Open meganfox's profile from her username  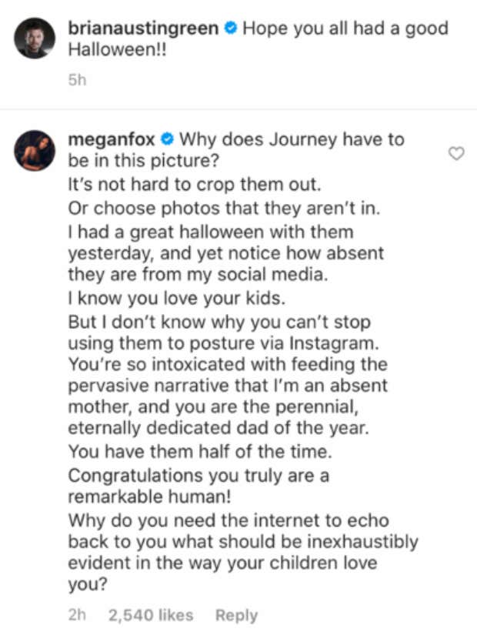point(112,140)
